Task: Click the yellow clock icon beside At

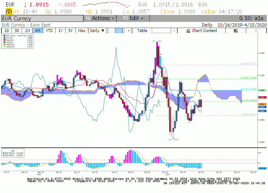Action: pos(9,11)
